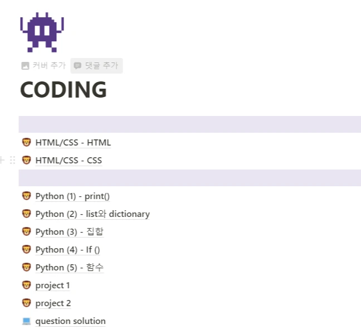Click the first lavender colored block
Image resolution: width=361 pixels, height=329 pixels.
click(x=189, y=124)
